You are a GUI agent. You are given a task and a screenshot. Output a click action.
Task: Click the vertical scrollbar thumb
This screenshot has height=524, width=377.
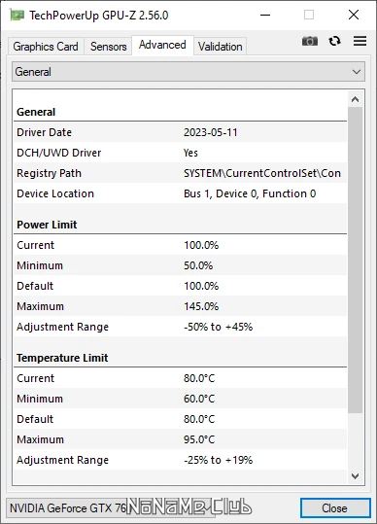point(355,260)
